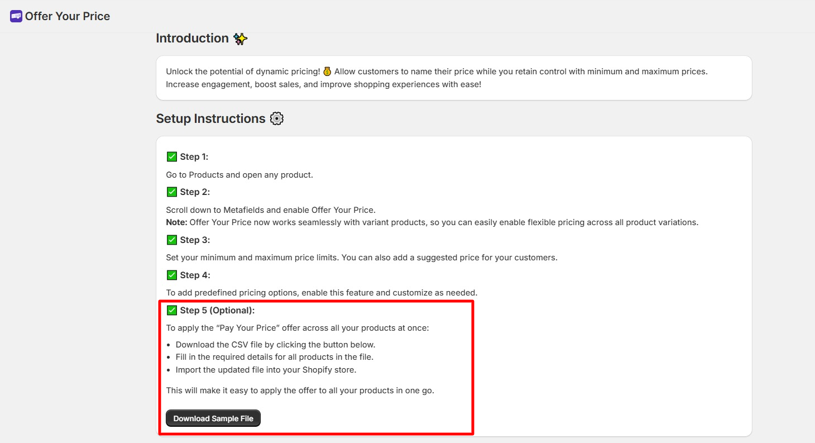Click the gear icon beside Setup Instructions
Viewport: 815px width, 443px height.
tap(276, 118)
